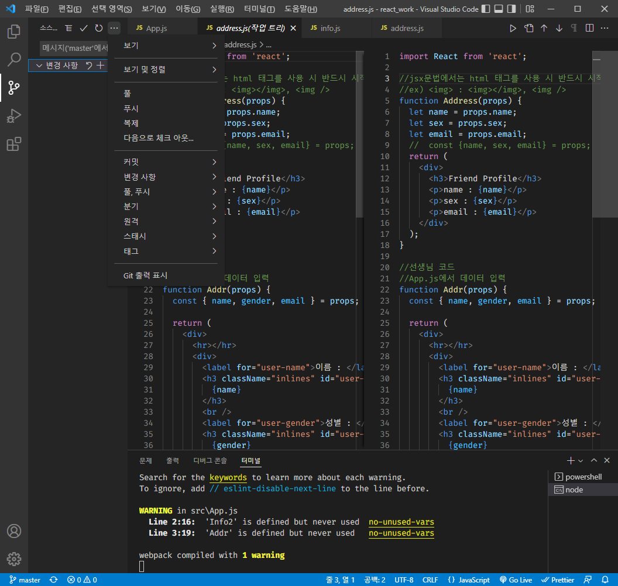The height and width of the screenshot is (586, 618).
Task: Open the Search view in activity bar
Action: pyautogui.click(x=14, y=60)
